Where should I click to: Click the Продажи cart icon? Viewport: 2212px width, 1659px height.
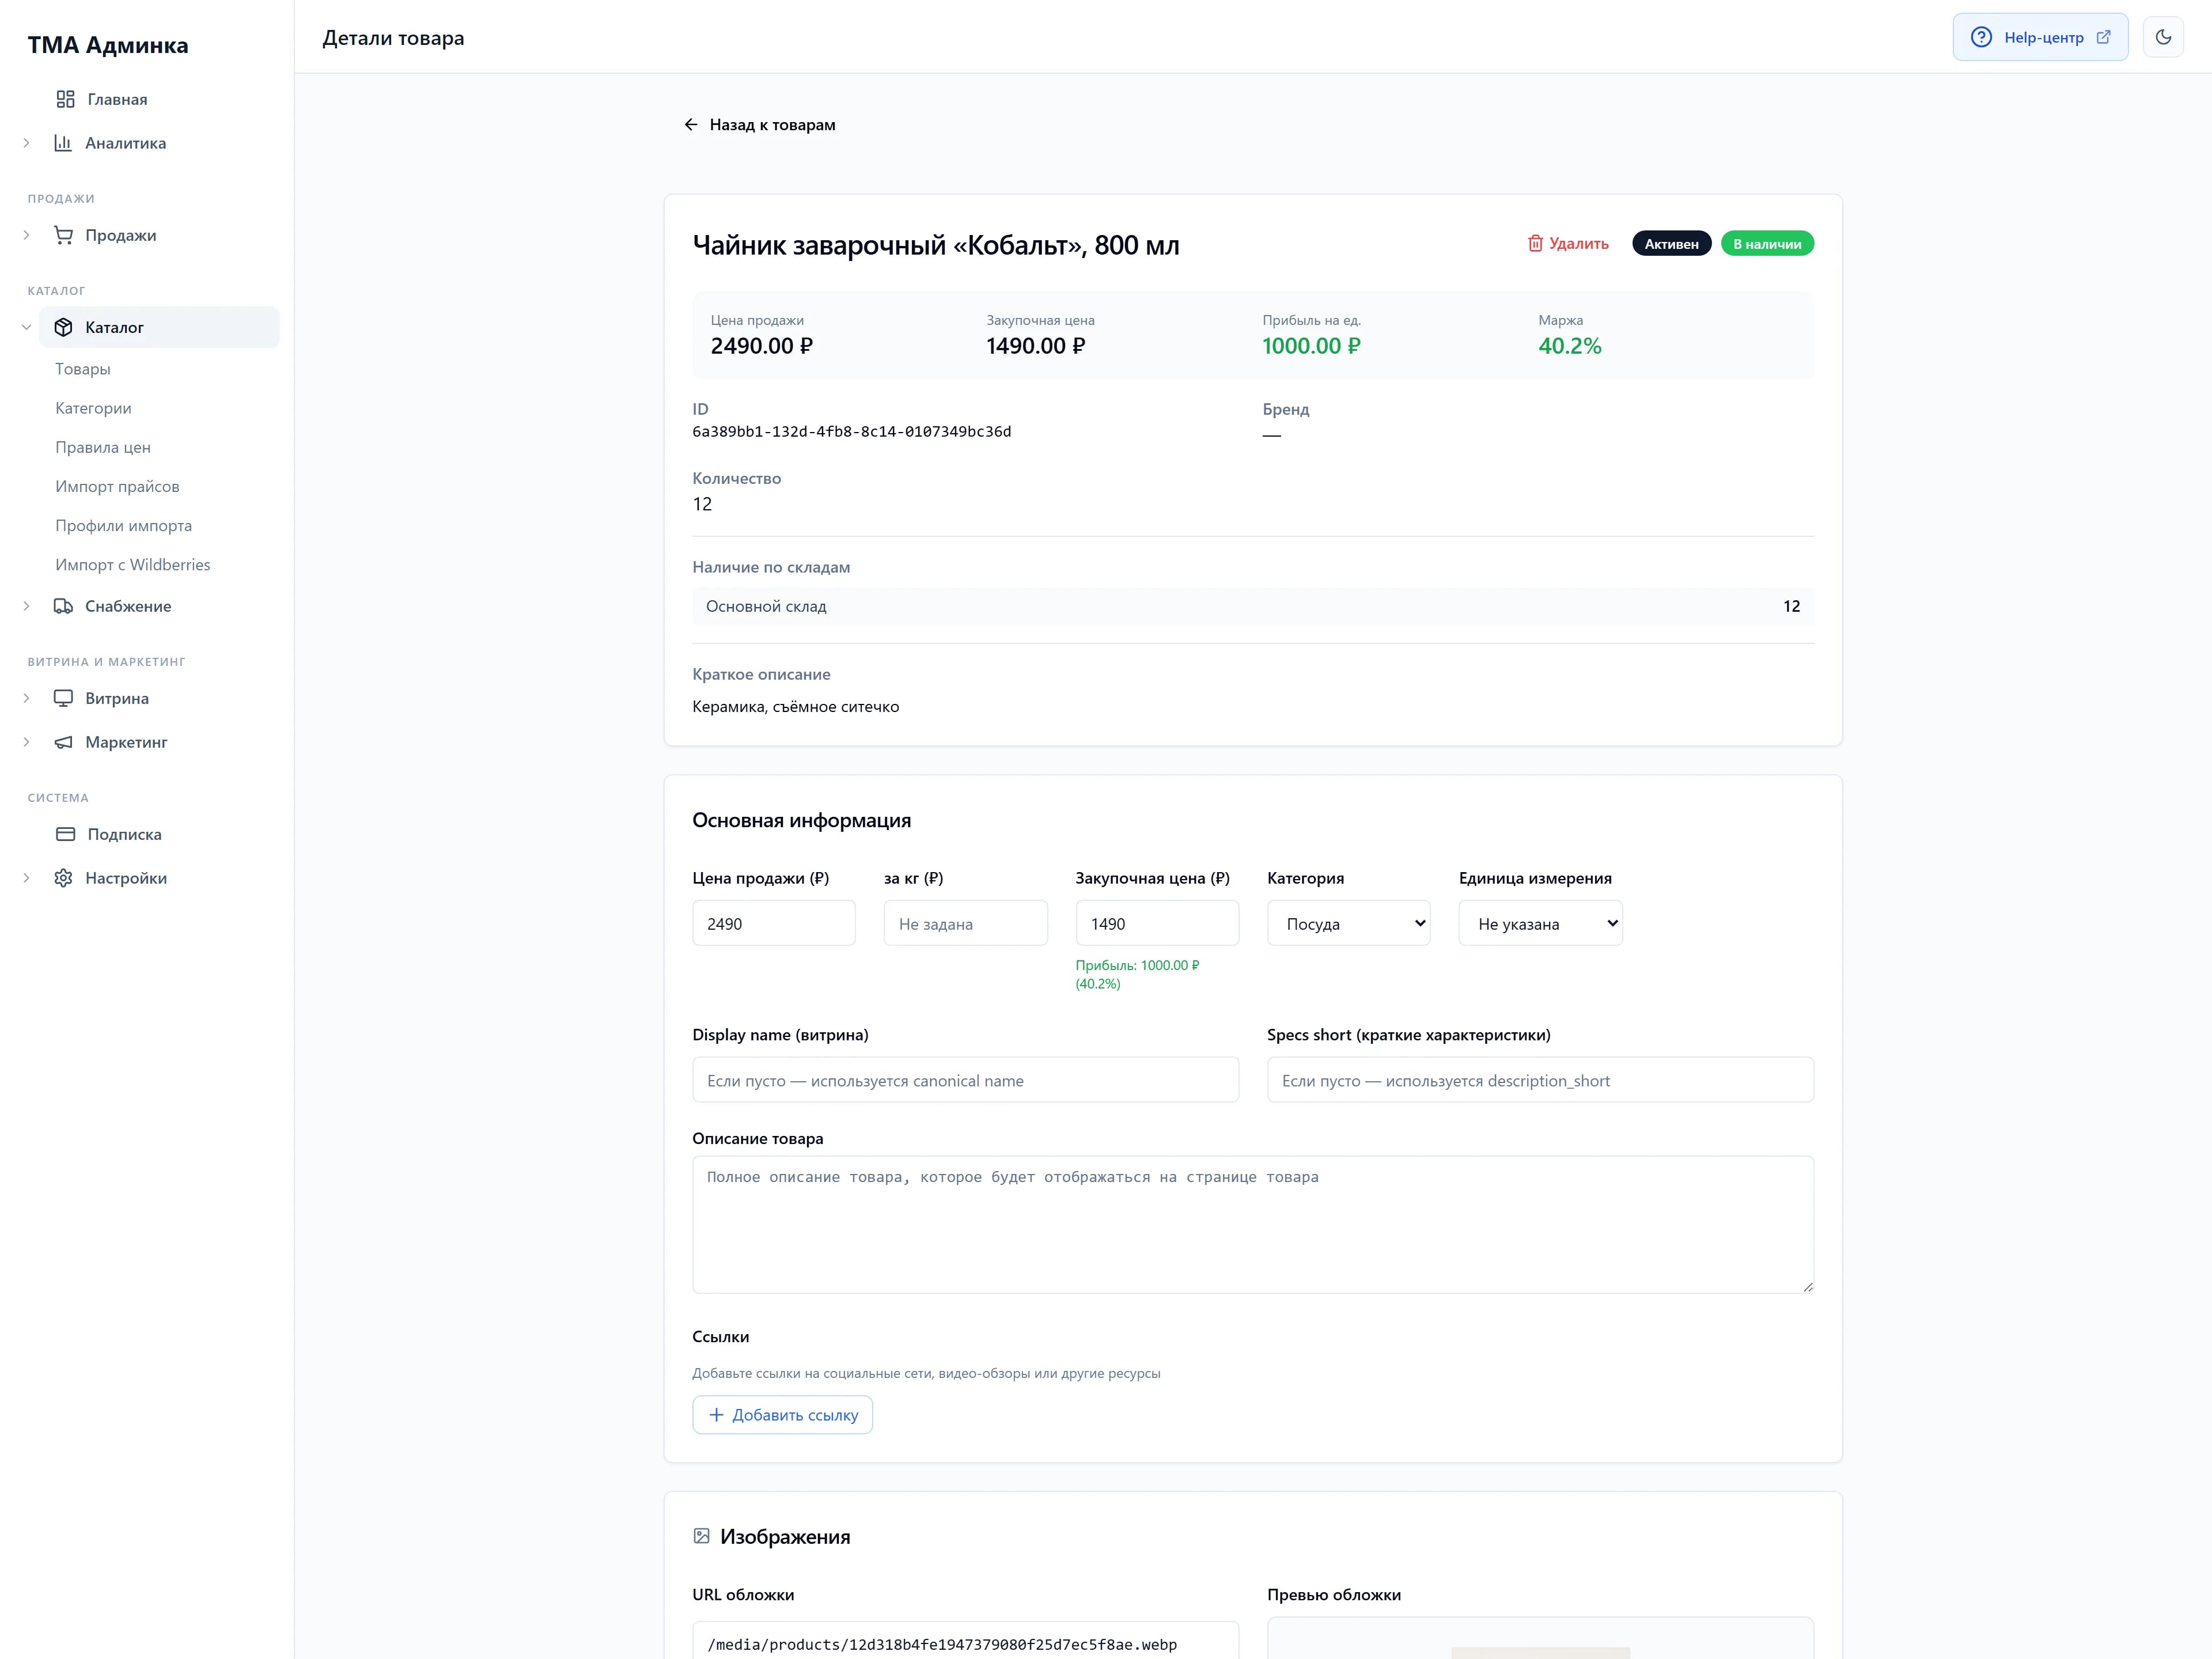tap(63, 235)
